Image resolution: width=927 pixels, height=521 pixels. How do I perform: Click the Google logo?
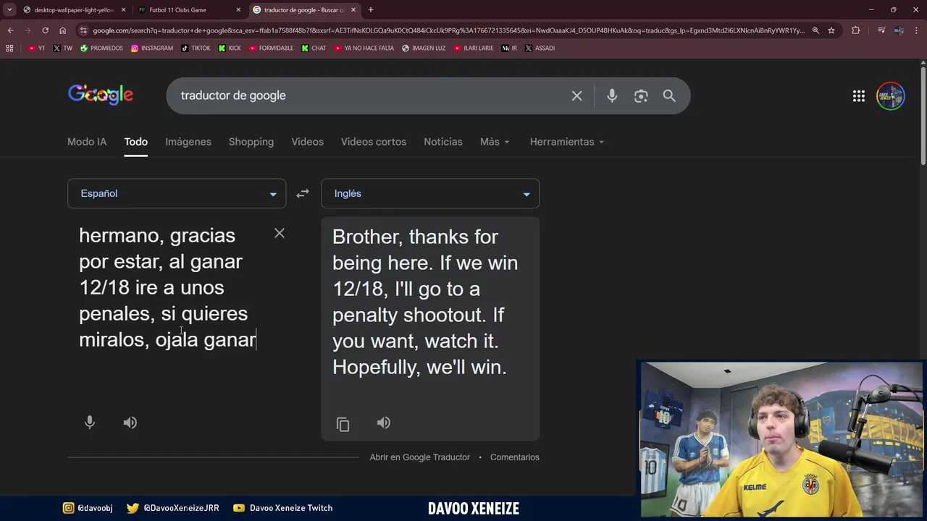(101, 95)
